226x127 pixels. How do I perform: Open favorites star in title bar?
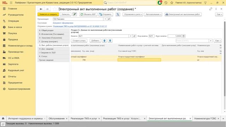click(x=172, y=3)
